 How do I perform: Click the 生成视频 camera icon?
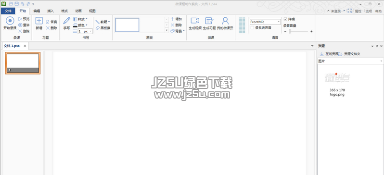(195, 21)
